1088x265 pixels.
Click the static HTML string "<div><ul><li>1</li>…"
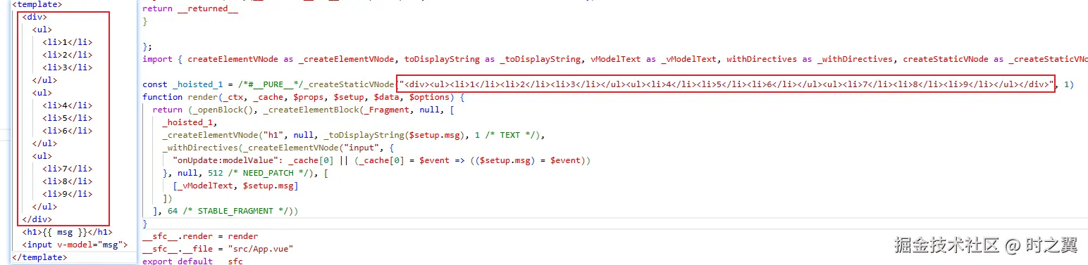pyautogui.click(x=726, y=84)
